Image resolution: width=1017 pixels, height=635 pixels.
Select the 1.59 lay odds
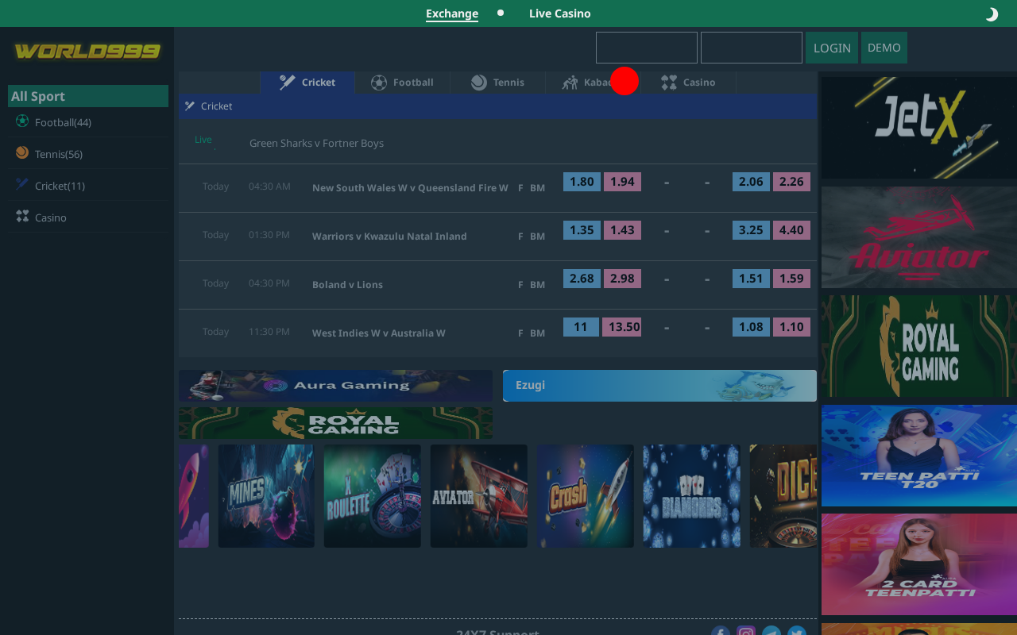click(791, 279)
